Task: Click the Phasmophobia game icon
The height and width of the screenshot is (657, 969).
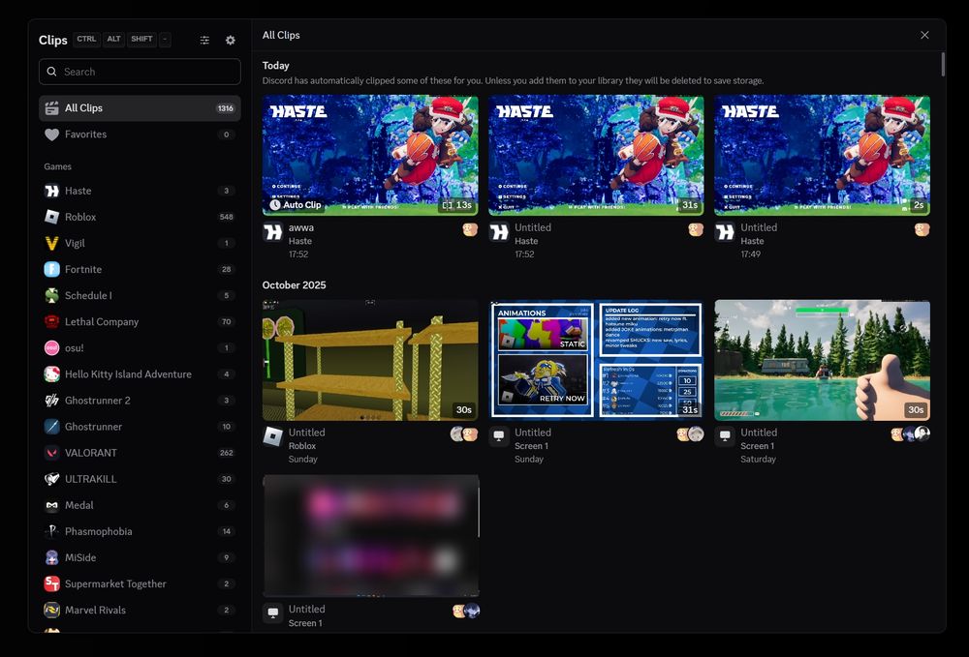Action: 52,532
